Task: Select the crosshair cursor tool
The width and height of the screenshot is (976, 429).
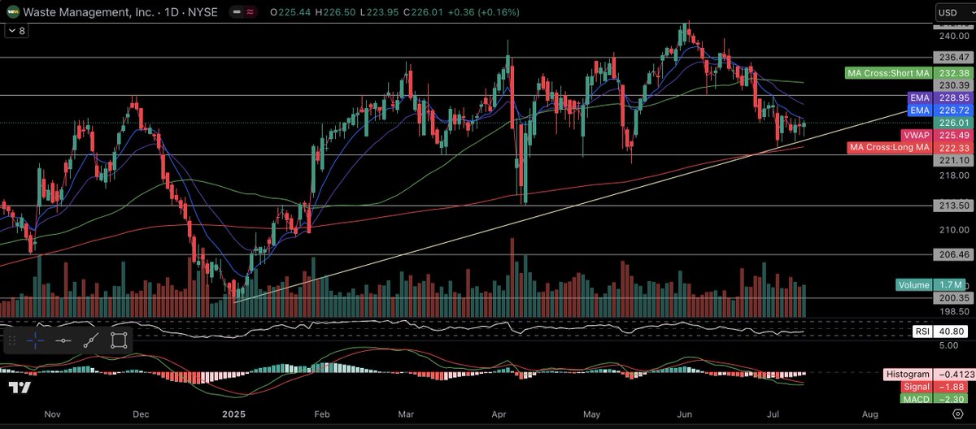Action: pos(36,341)
